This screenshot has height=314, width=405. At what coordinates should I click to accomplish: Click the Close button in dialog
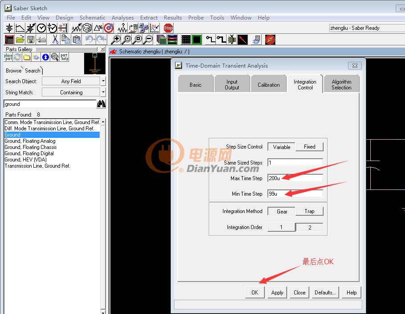[x=300, y=293]
